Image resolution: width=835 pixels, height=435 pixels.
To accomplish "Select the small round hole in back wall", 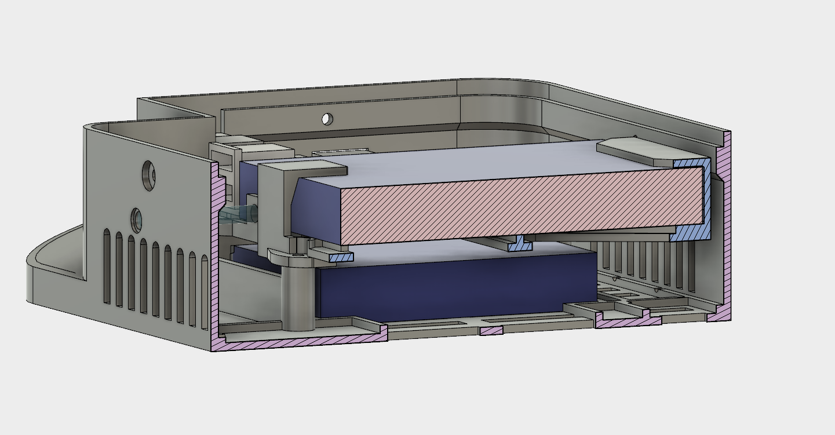I will click(x=327, y=119).
